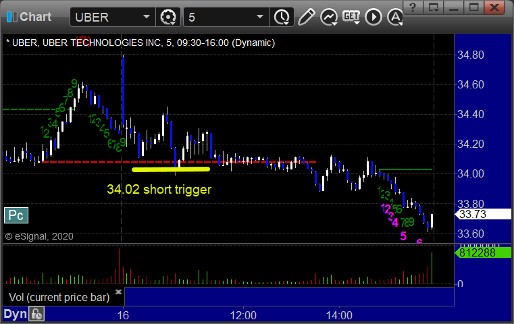Click the 34.80 price axis label
514x324 pixels.
pos(470,55)
